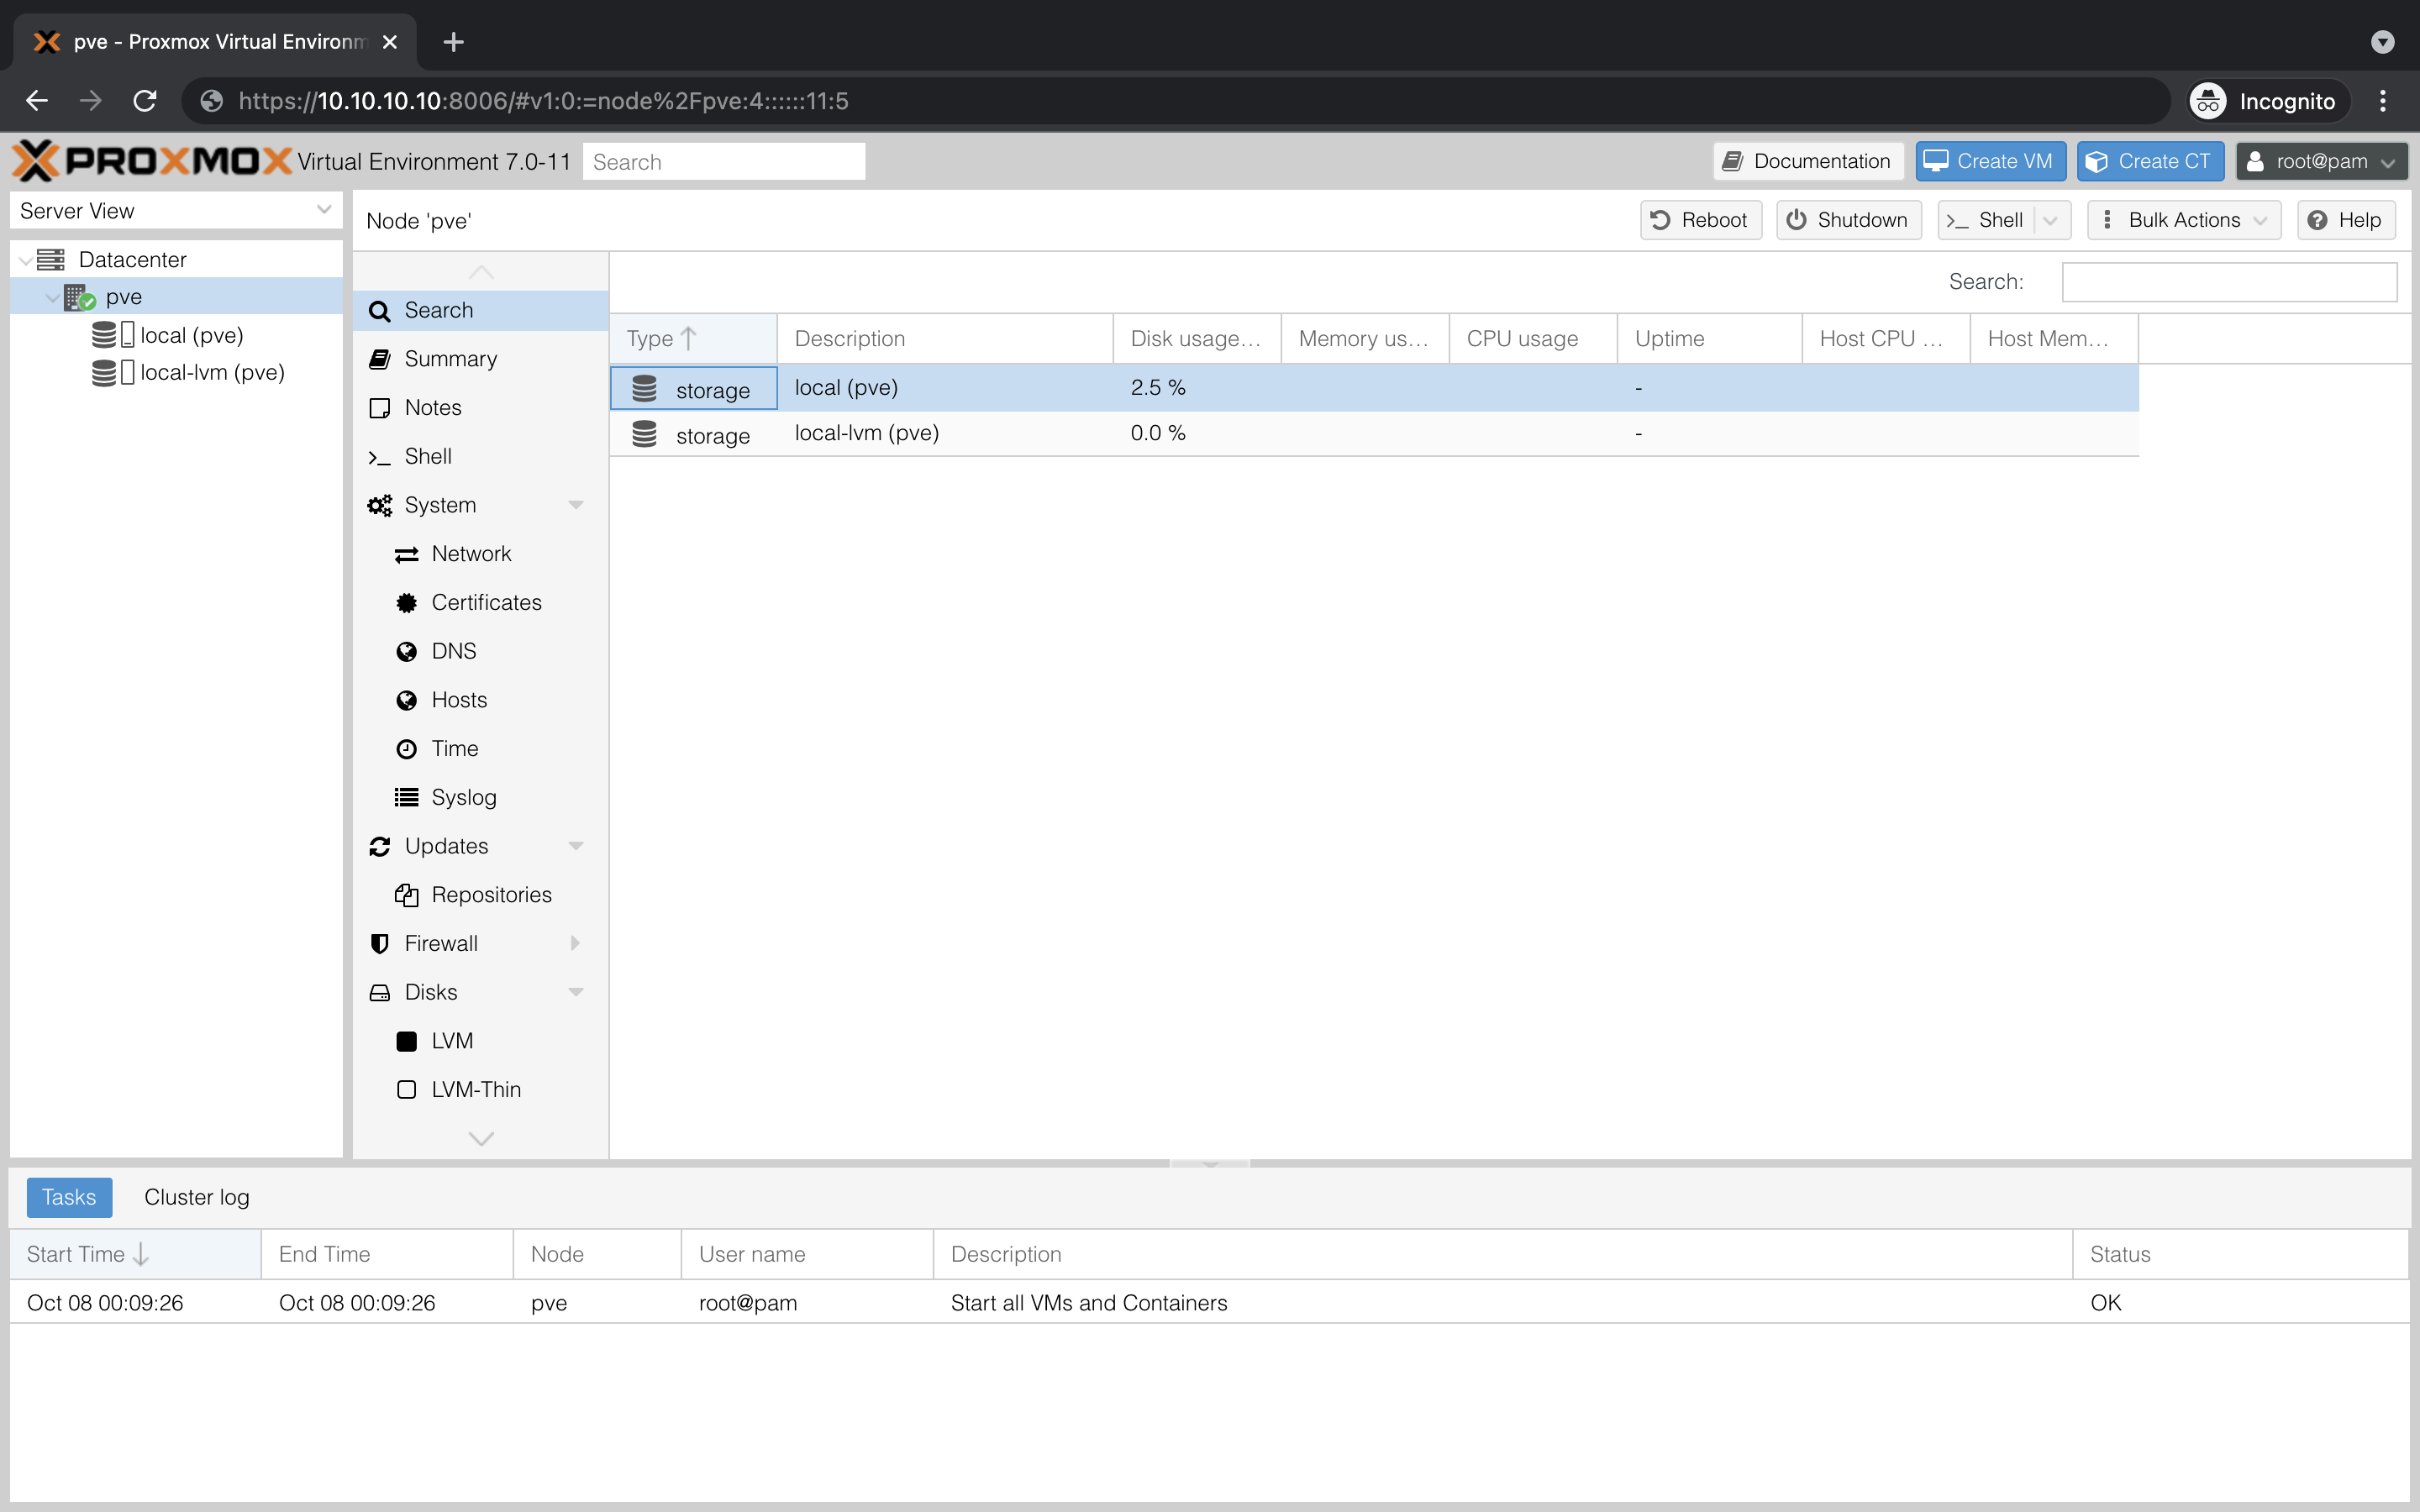Image resolution: width=2420 pixels, height=1512 pixels.
Task: Click the LVM-Thin outlined square icon
Action: tap(406, 1090)
